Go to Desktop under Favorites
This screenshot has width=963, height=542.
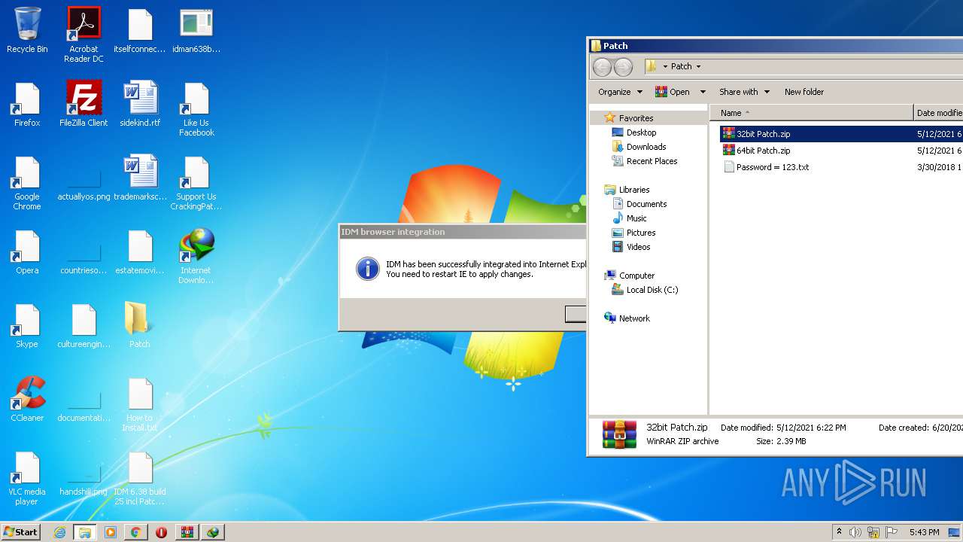pos(641,132)
